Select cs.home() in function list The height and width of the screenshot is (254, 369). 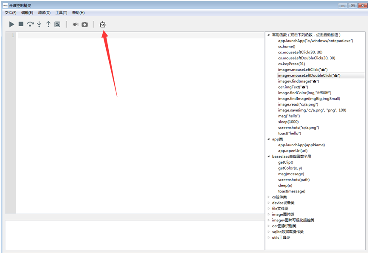coord(287,47)
